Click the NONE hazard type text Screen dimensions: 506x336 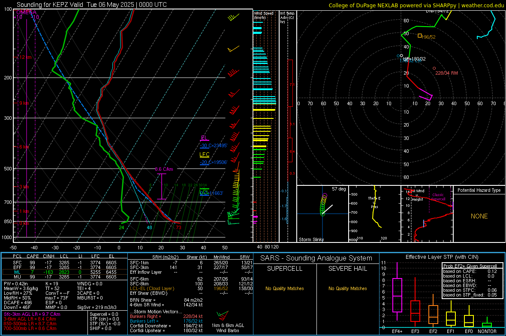(479, 216)
